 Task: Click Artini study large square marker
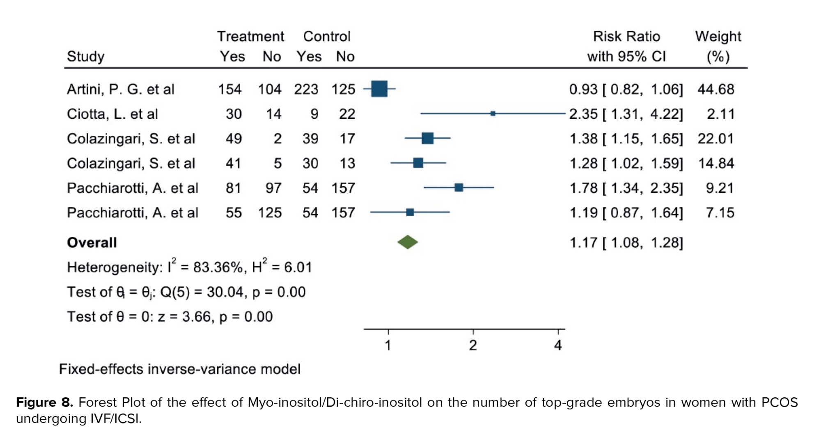point(379,89)
